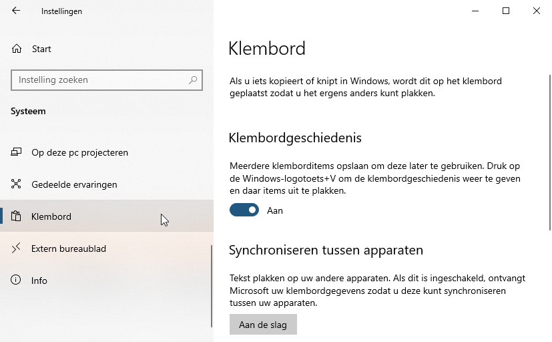Focus the 'Instelling zoeken' search field
Viewport: 552px width, 342px height.
click(x=100, y=80)
